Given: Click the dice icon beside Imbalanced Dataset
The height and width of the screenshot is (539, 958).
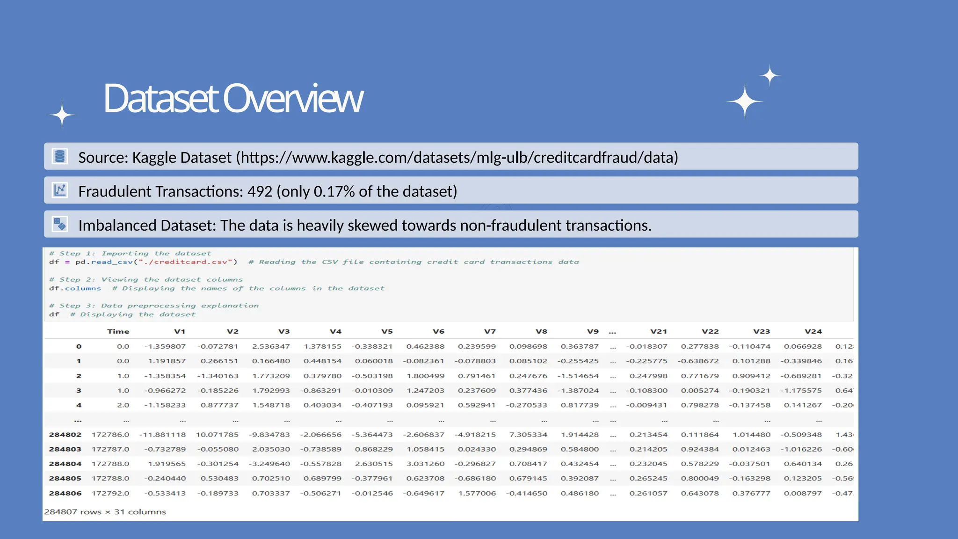Looking at the screenshot, I should tap(60, 224).
